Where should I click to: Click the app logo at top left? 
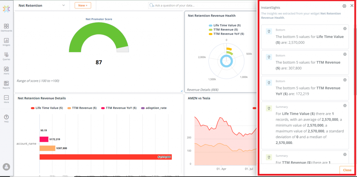tap(6, 9)
